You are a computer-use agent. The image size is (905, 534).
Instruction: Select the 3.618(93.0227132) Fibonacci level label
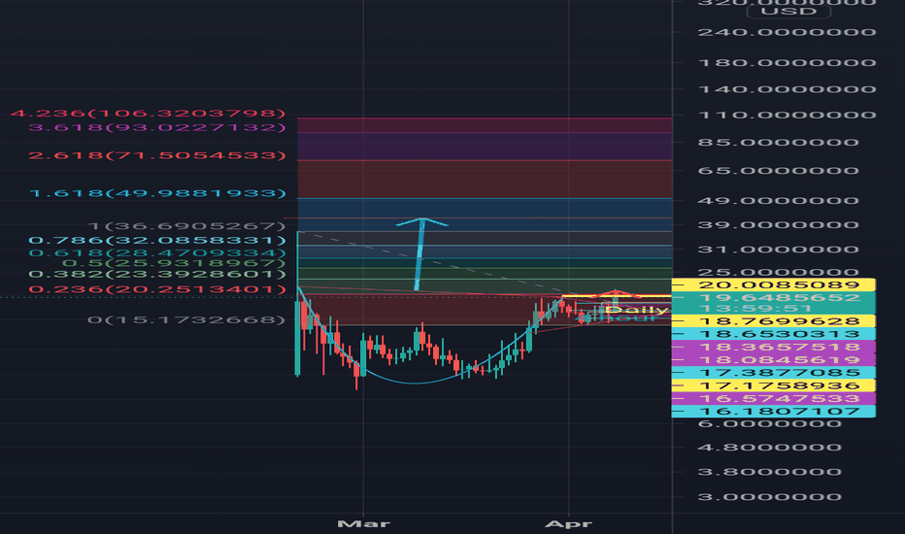tap(157, 127)
